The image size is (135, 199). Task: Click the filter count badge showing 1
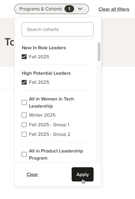69,9
